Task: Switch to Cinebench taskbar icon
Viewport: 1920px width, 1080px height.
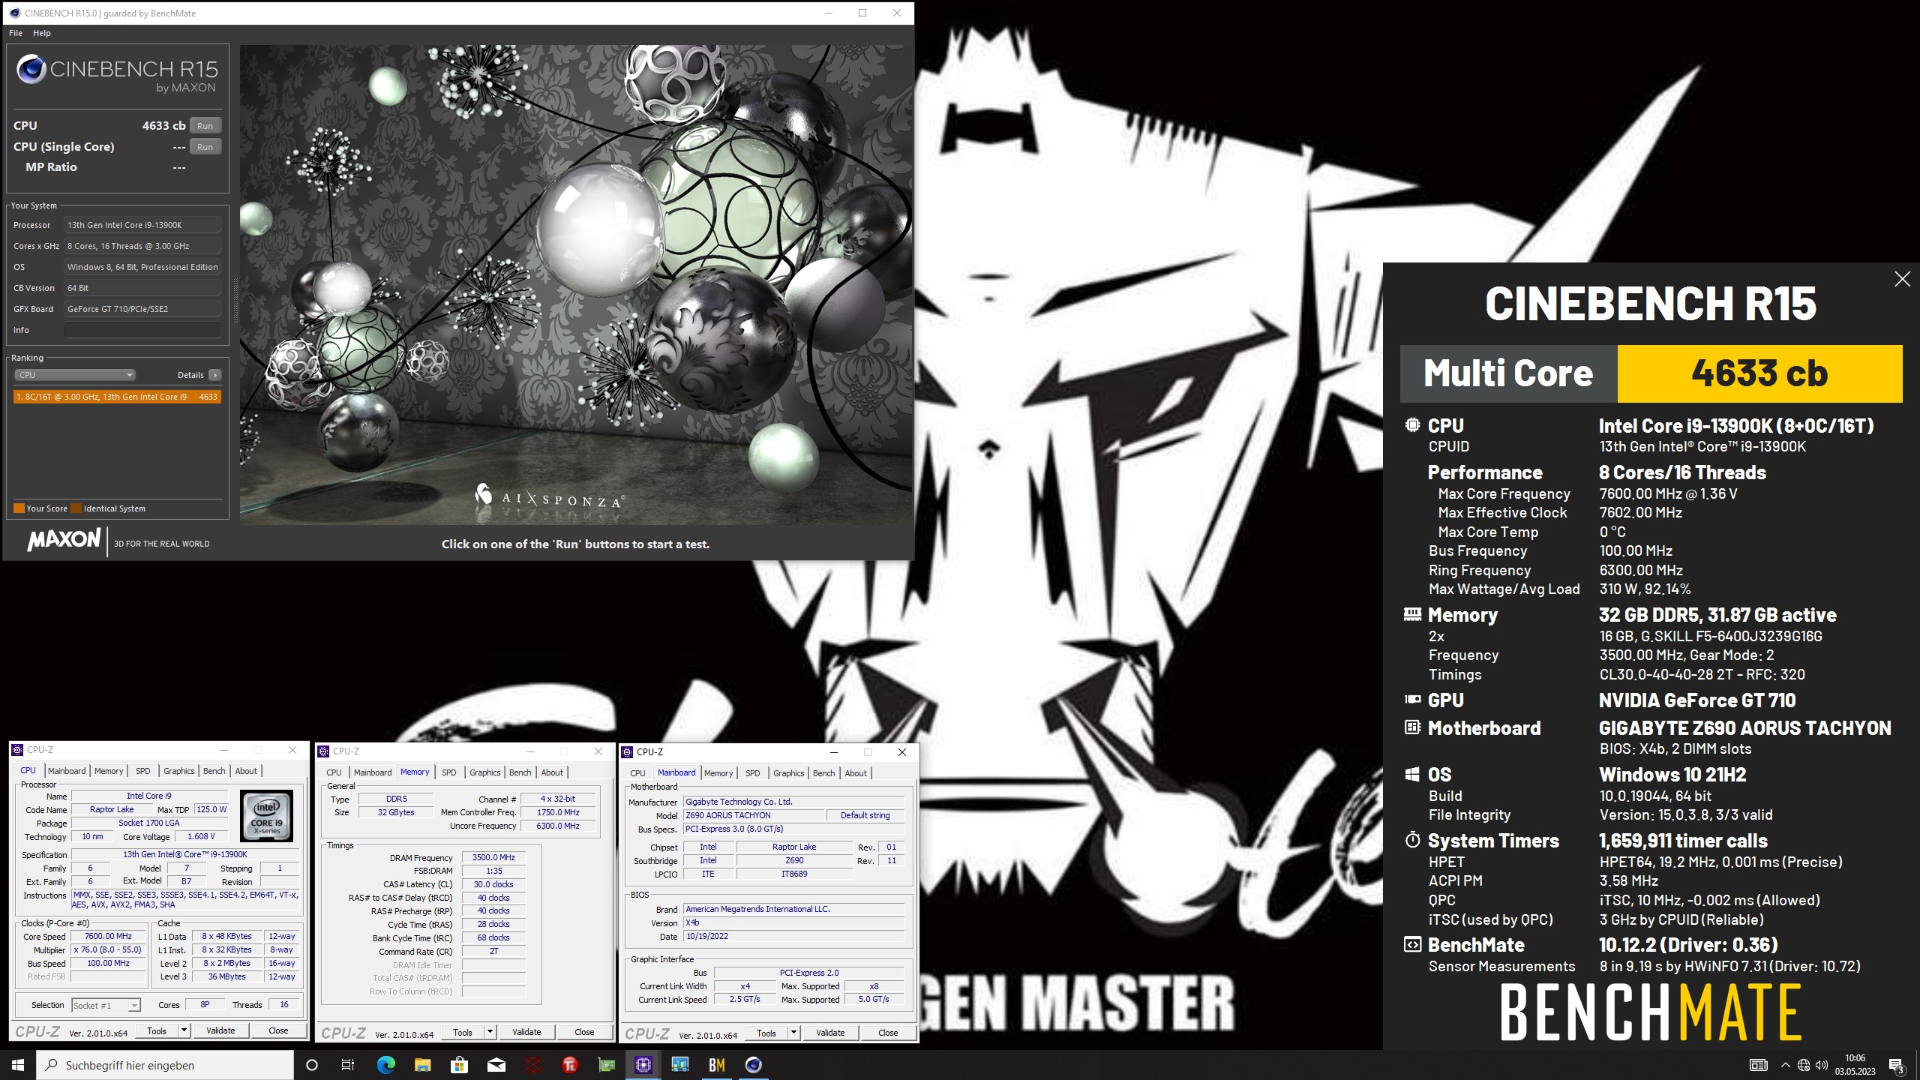Action: click(753, 1065)
